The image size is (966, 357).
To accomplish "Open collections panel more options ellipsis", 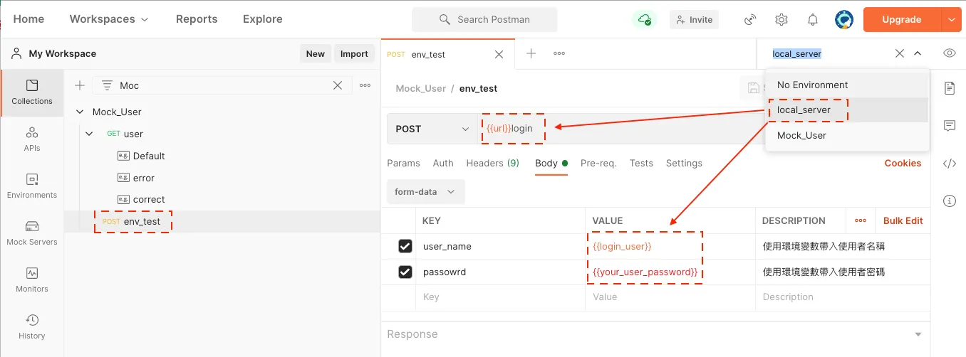I will 365,85.
